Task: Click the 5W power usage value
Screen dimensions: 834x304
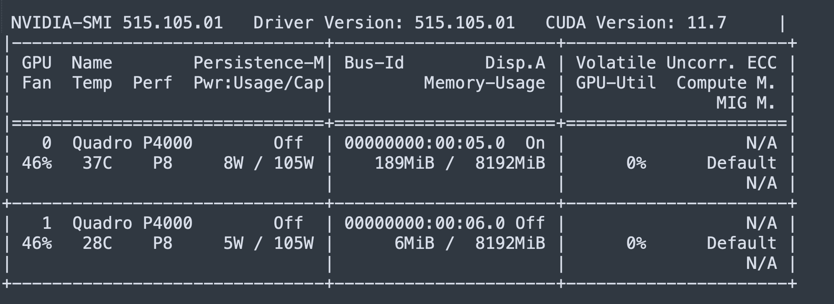Action: [233, 243]
